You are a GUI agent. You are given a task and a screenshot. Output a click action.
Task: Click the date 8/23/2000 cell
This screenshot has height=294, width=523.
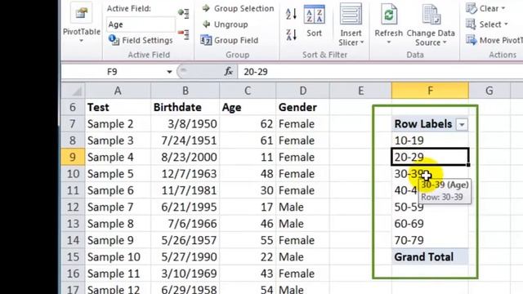point(186,157)
